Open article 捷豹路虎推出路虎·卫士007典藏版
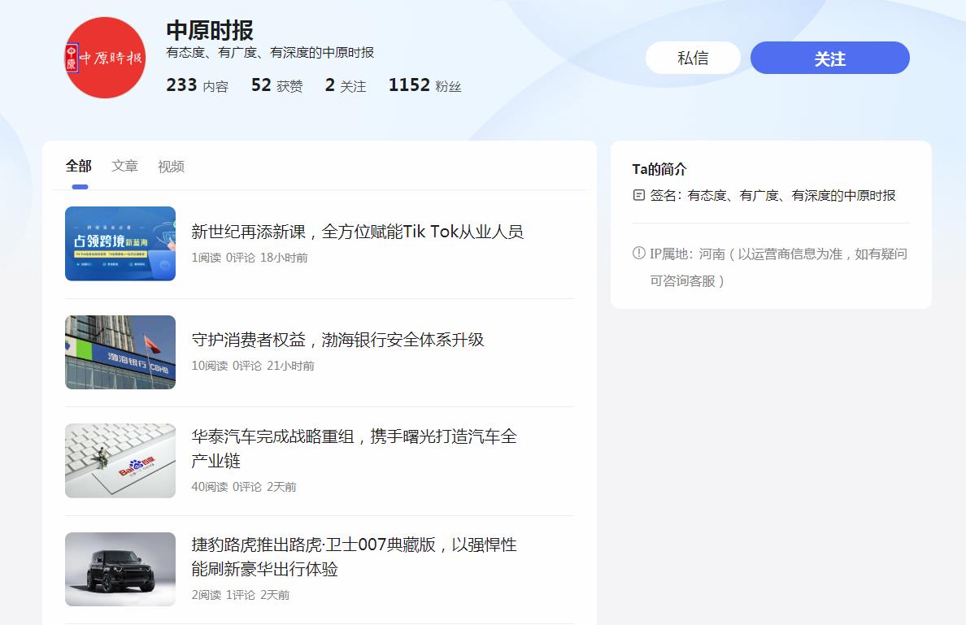 point(355,557)
